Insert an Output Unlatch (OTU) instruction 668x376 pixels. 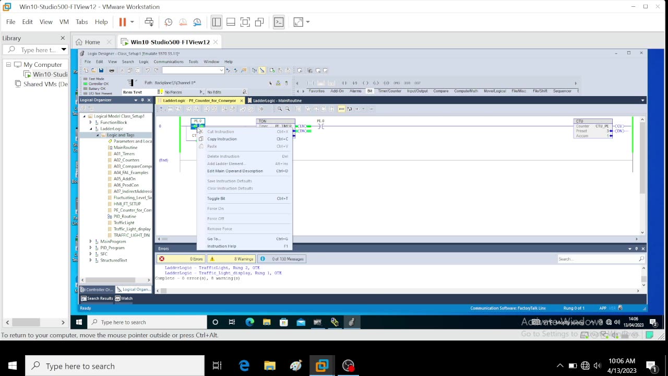pos(387,83)
